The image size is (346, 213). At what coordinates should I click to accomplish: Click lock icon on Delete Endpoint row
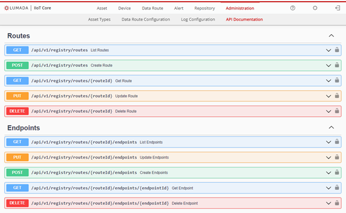tap(337, 202)
